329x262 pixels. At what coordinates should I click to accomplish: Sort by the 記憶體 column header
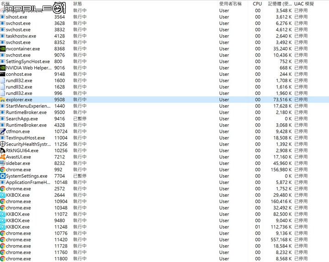click(x=280, y=4)
